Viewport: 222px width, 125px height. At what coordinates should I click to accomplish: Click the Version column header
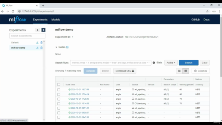(x=151, y=85)
